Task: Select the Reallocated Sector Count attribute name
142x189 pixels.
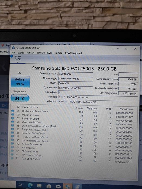Action: (35, 111)
